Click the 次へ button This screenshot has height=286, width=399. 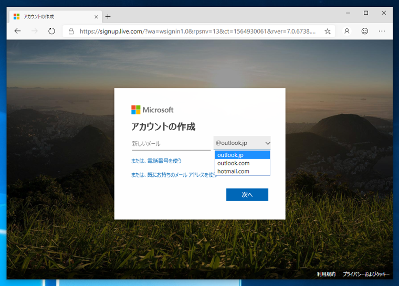click(247, 195)
